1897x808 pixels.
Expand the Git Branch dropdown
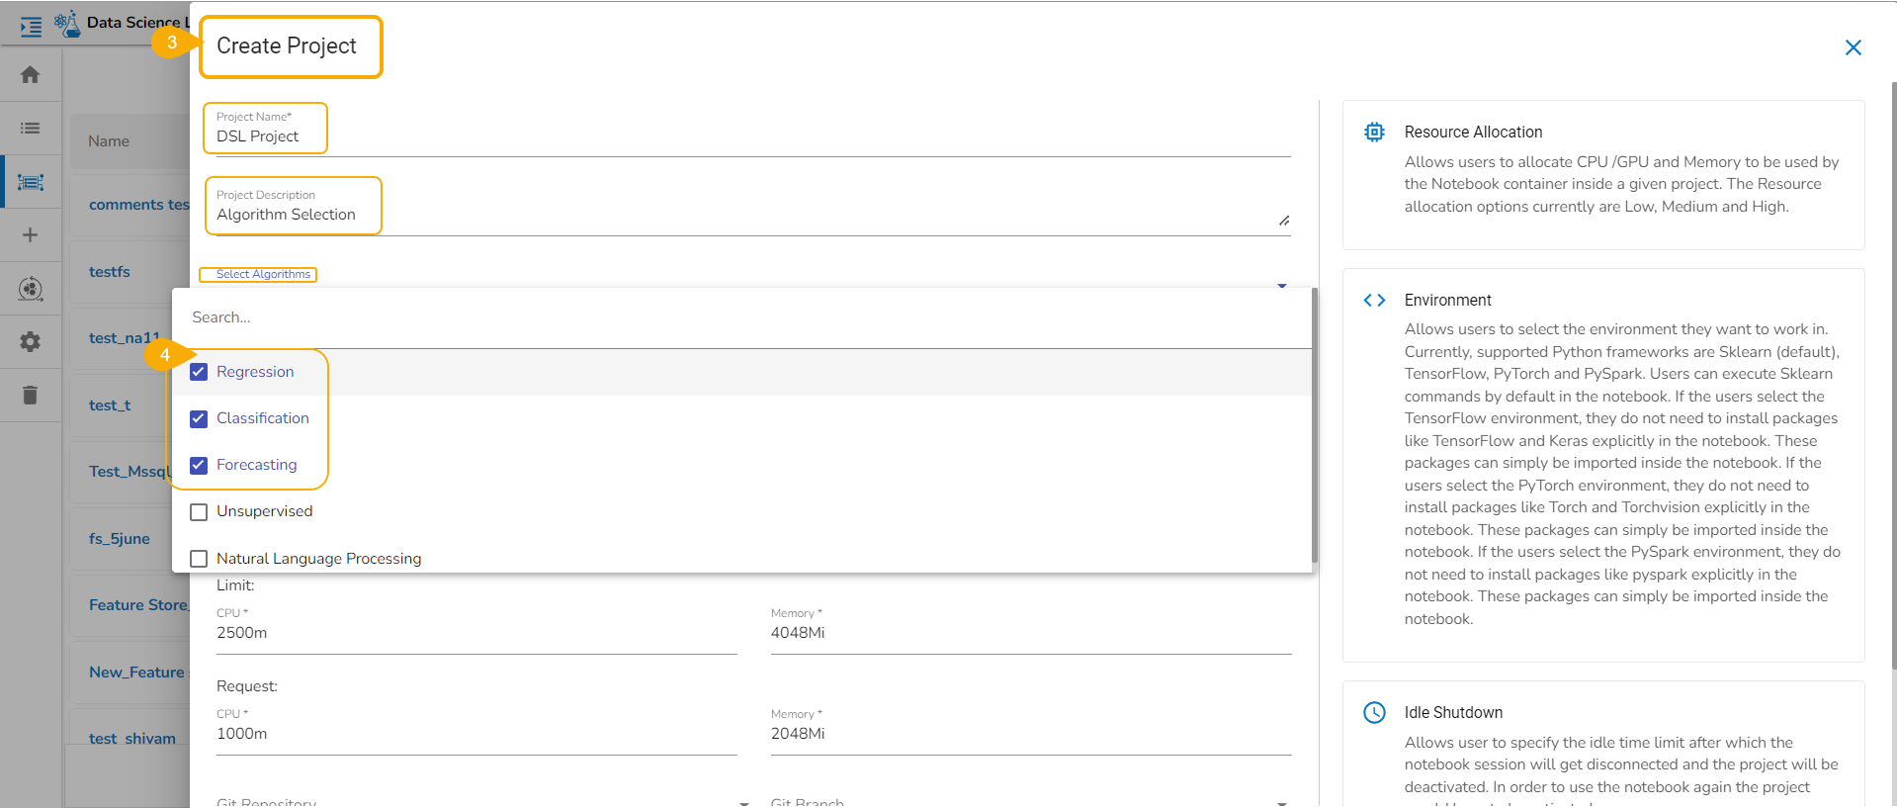pyautogui.click(x=1282, y=802)
